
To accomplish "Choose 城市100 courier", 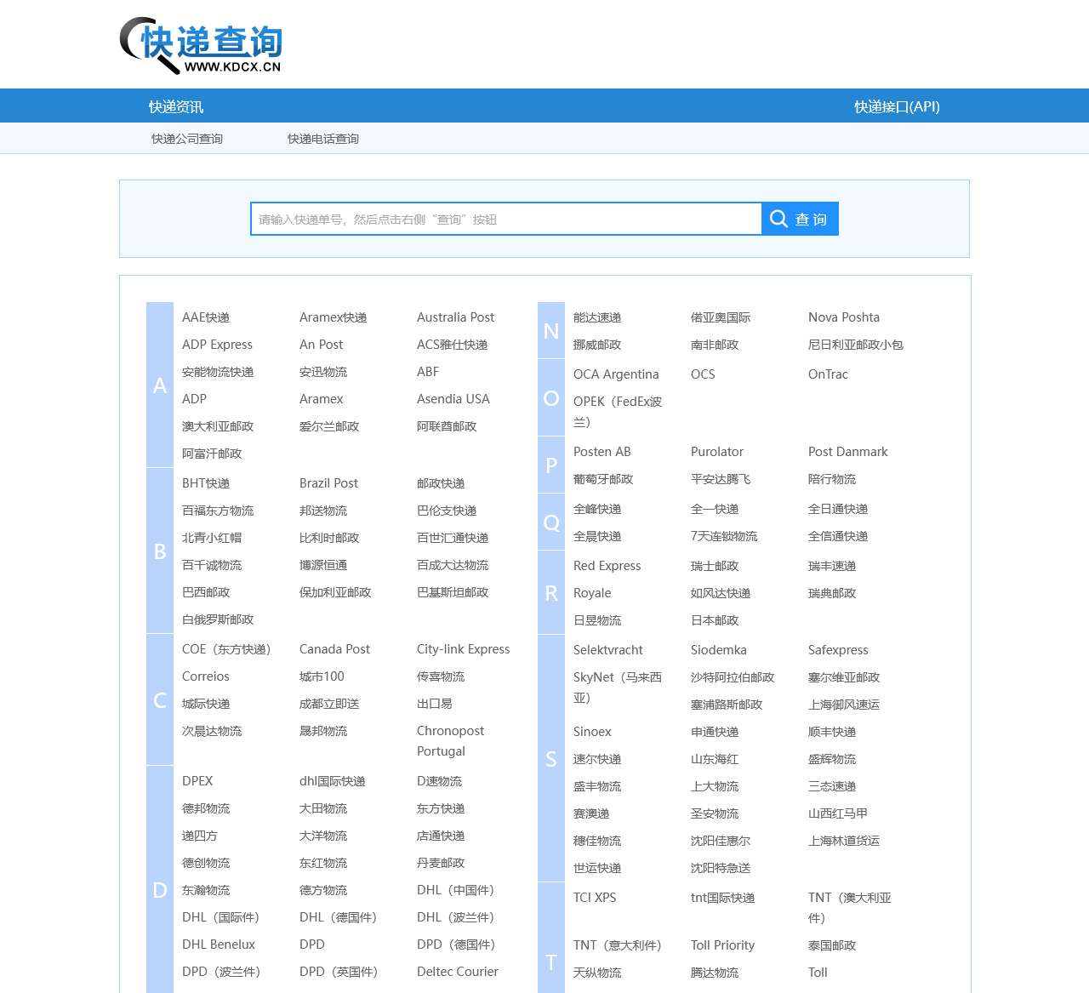I will click(x=322, y=676).
